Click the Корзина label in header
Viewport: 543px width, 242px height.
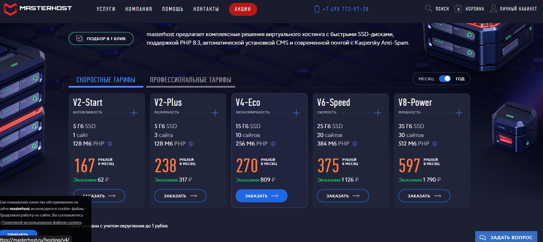pyautogui.click(x=475, y=9)
